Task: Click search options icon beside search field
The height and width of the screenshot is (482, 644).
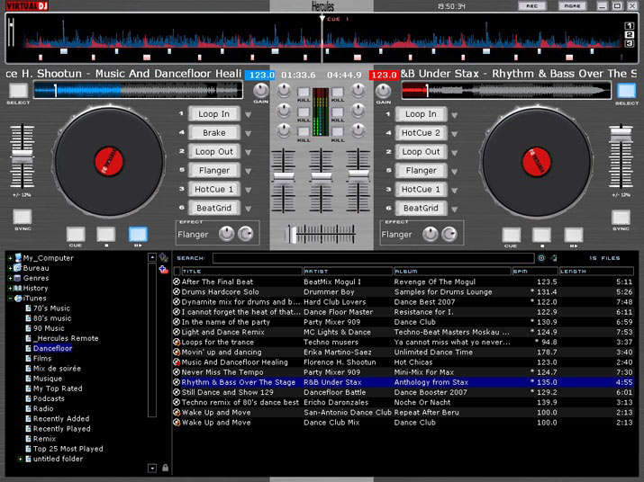Action: coord(541,258)
